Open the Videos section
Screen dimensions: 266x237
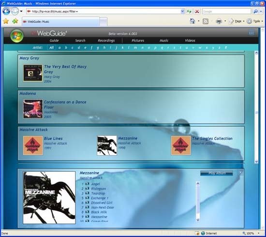(190, 40)
